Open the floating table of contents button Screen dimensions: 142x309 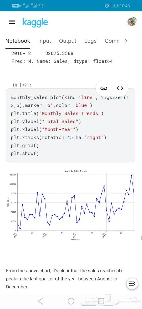pos(132,284)
